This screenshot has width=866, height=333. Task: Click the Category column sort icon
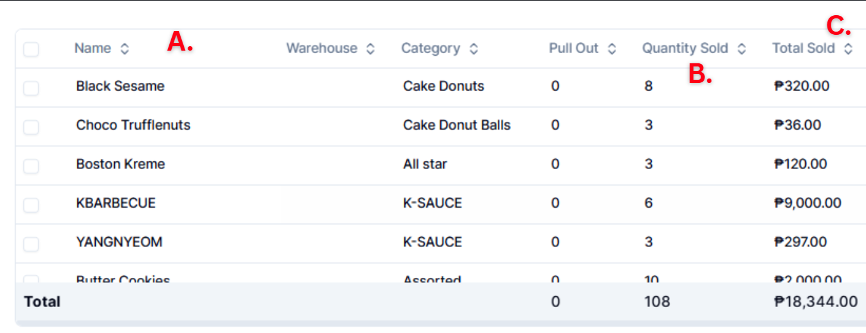(x=474, y=49)
